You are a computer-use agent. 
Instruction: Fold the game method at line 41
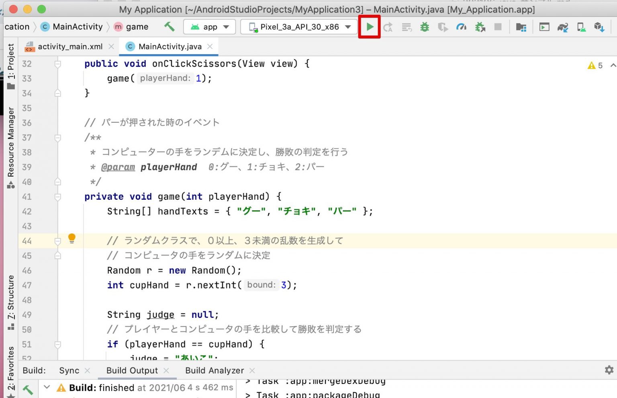pos(58,197)
